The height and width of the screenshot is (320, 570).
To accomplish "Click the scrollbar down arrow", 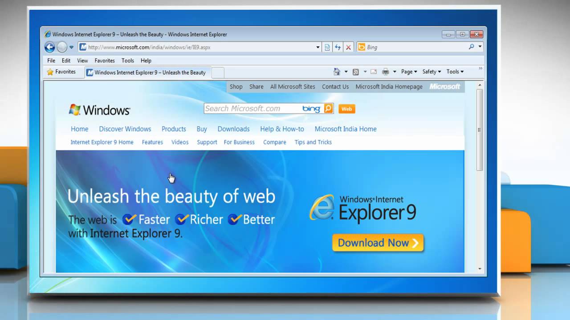I will click(x=480, y=268).
